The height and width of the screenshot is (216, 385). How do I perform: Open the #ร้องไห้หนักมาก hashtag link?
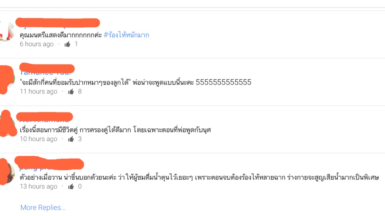click(x=126, y=35)
